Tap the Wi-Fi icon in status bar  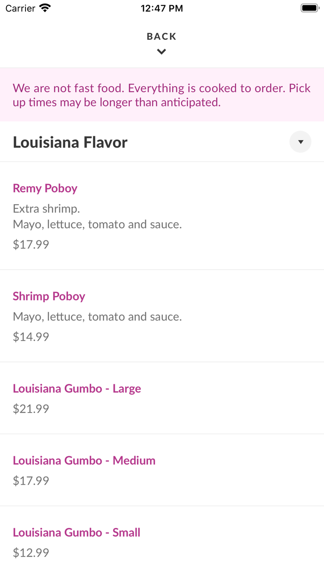pyautogui.click(x=44, y=7)
